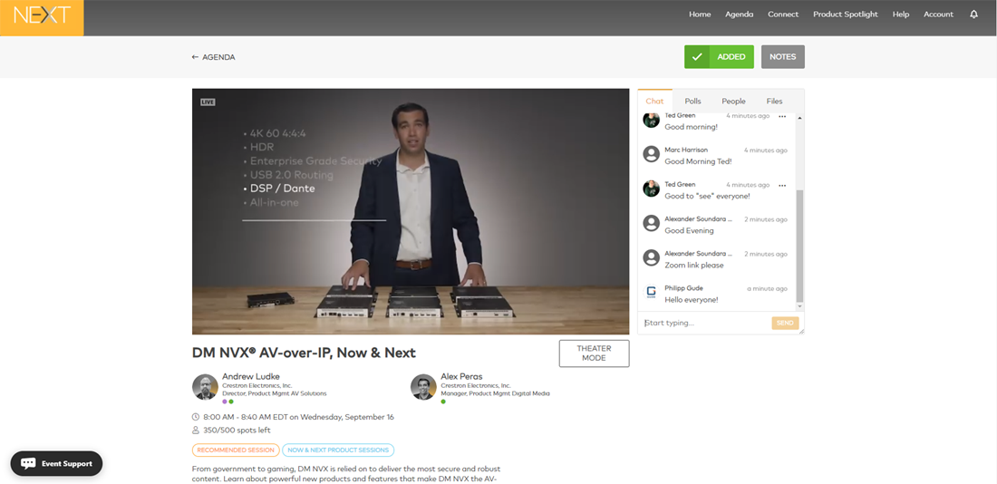Click the chat input resize handle
This screenshot has width=997, height=484.
tap(801, 331)
